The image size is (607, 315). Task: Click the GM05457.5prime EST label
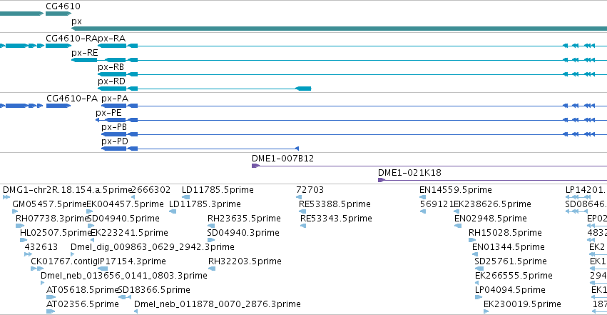[49, 204]
